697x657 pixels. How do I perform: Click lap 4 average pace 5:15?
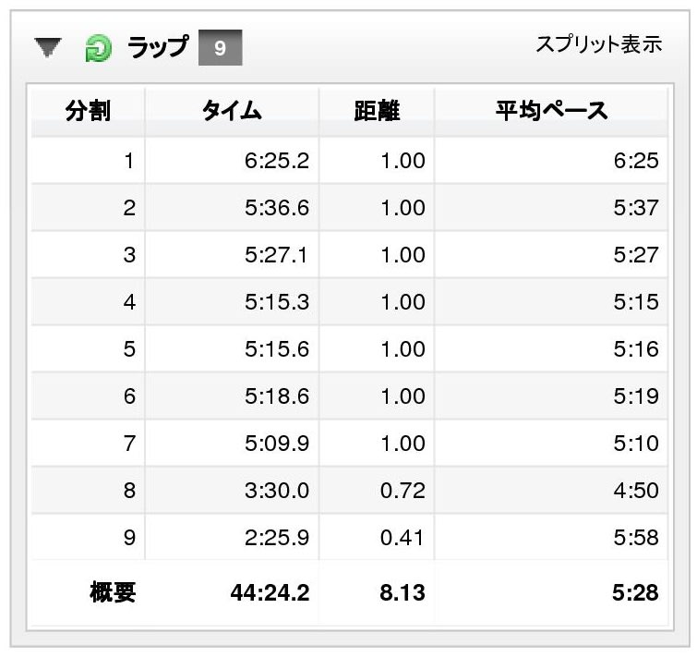pyautogui.click(x=636, y=302)
